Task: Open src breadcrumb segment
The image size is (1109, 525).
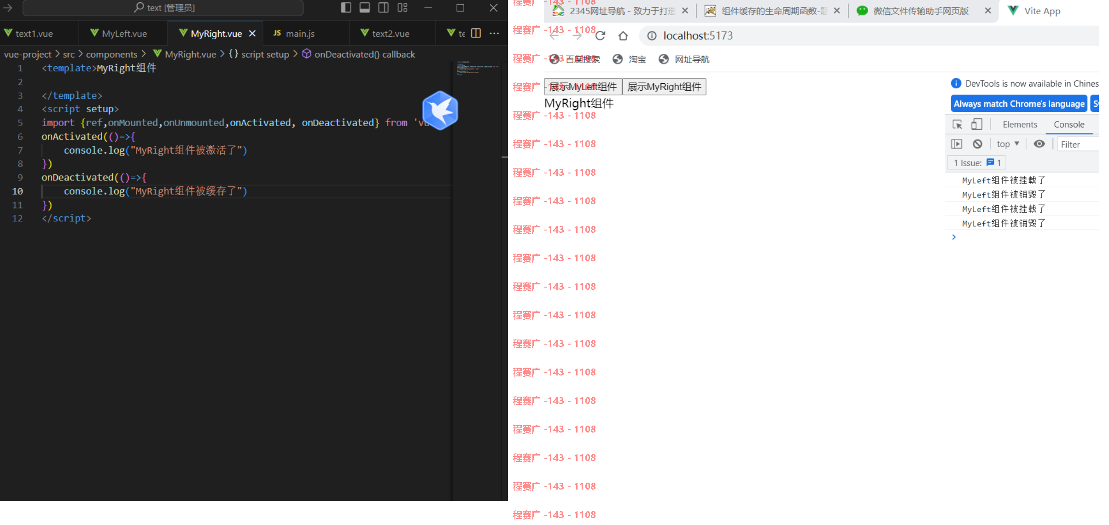Action: [x=69, y=54]
